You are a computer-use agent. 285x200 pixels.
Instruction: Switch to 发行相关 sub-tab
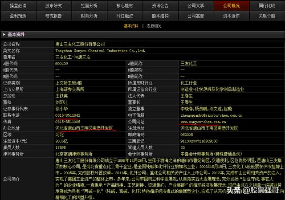[154, 26]
